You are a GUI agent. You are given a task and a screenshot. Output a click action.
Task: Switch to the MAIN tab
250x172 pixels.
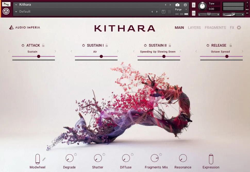[179, 28]
